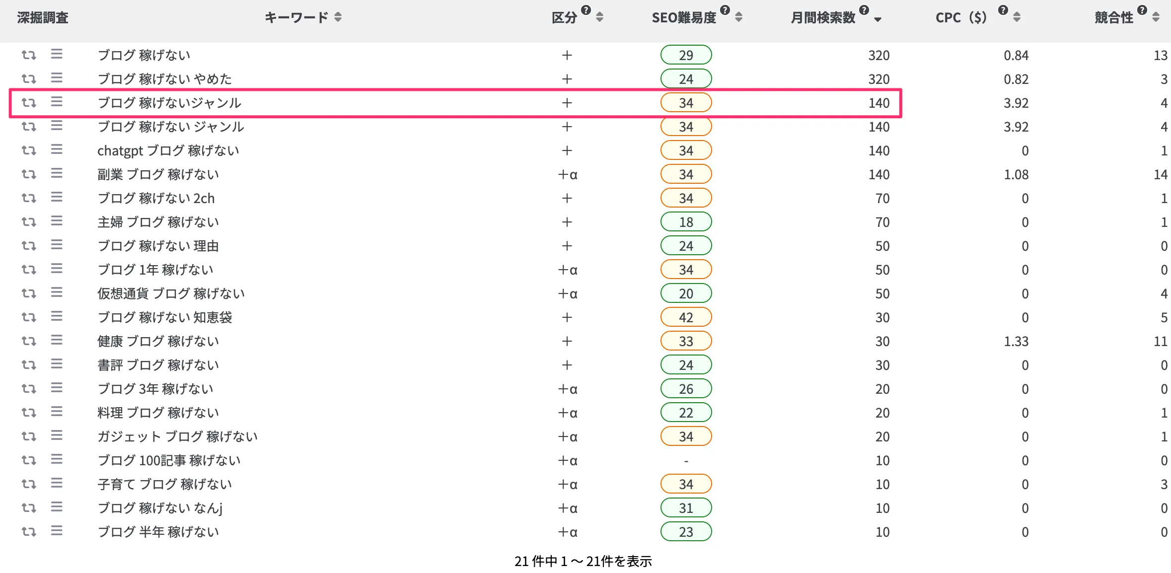The width and height of the screenshot is (1171, 573).
Task: Click deep-dive arrows for chatgpt ブログ 稼げない
Action: pos(29,150)
